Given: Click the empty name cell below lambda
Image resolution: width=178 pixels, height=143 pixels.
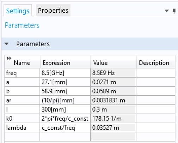Looking at the screenshot, I should pyautogui.click(x=22, y=137).
